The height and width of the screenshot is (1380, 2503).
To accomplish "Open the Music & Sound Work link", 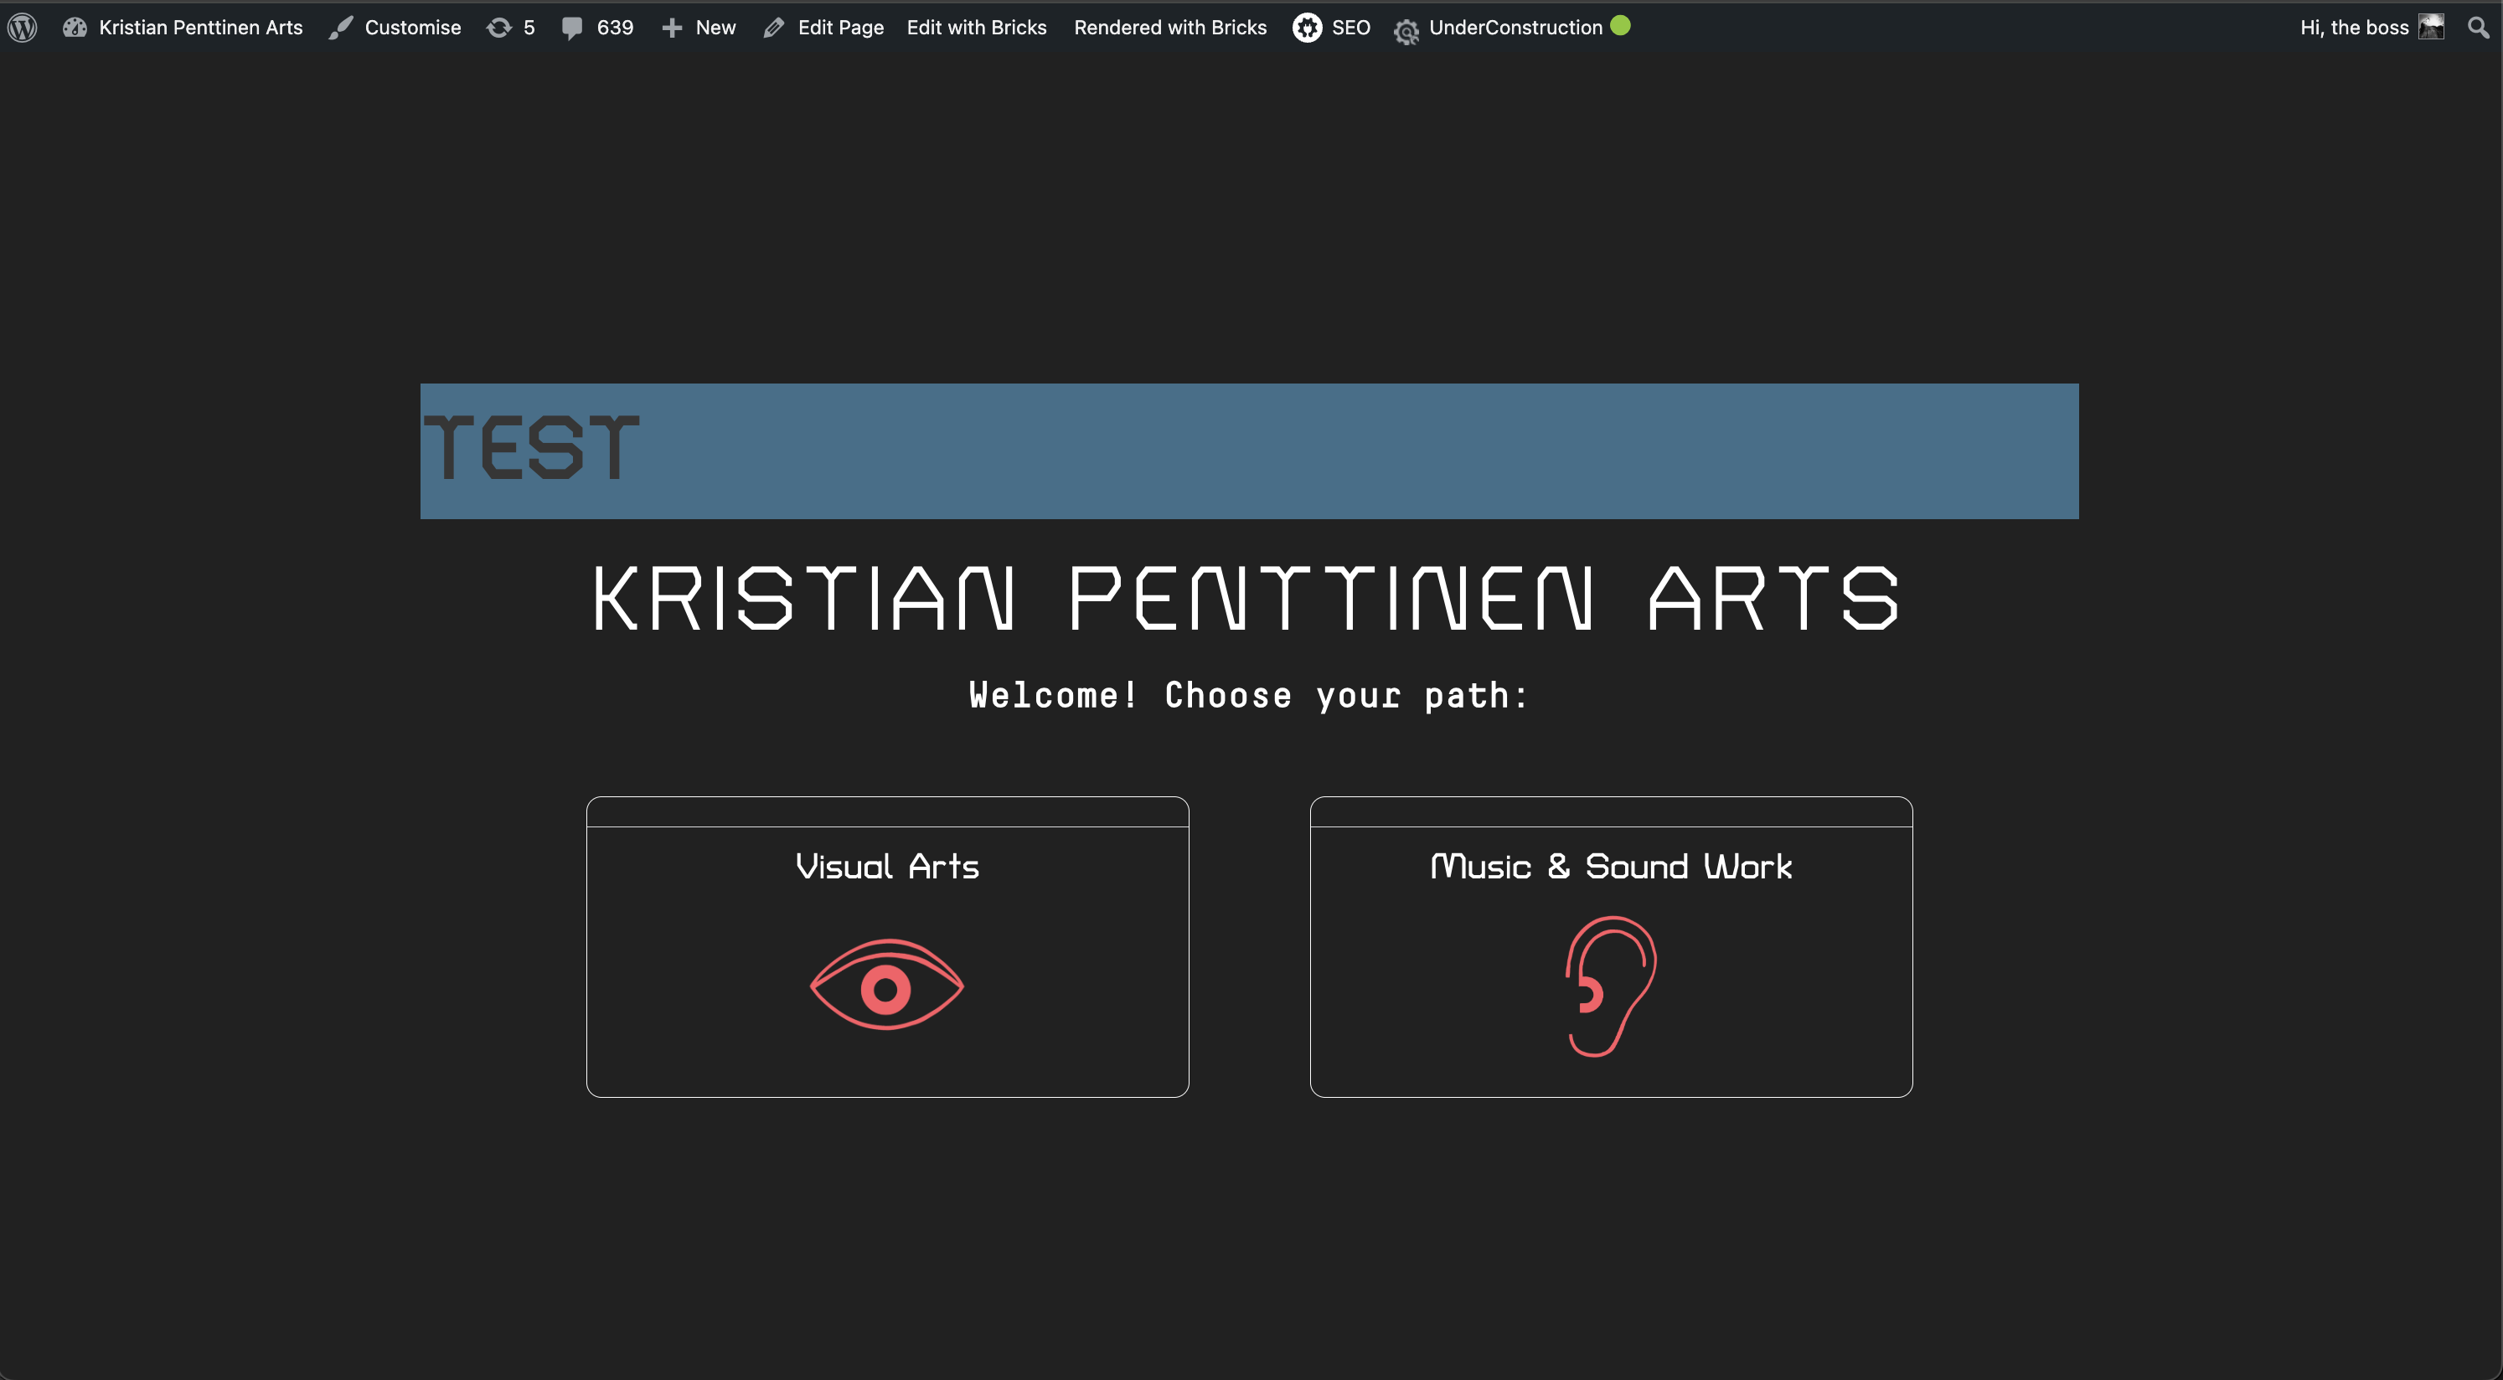I will tap(1610, 866).
